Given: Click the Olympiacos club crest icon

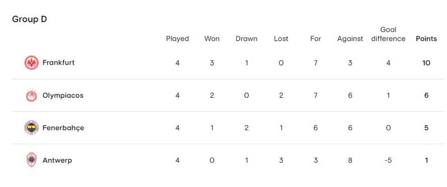Looking at the screenshot, I should 31,95.
